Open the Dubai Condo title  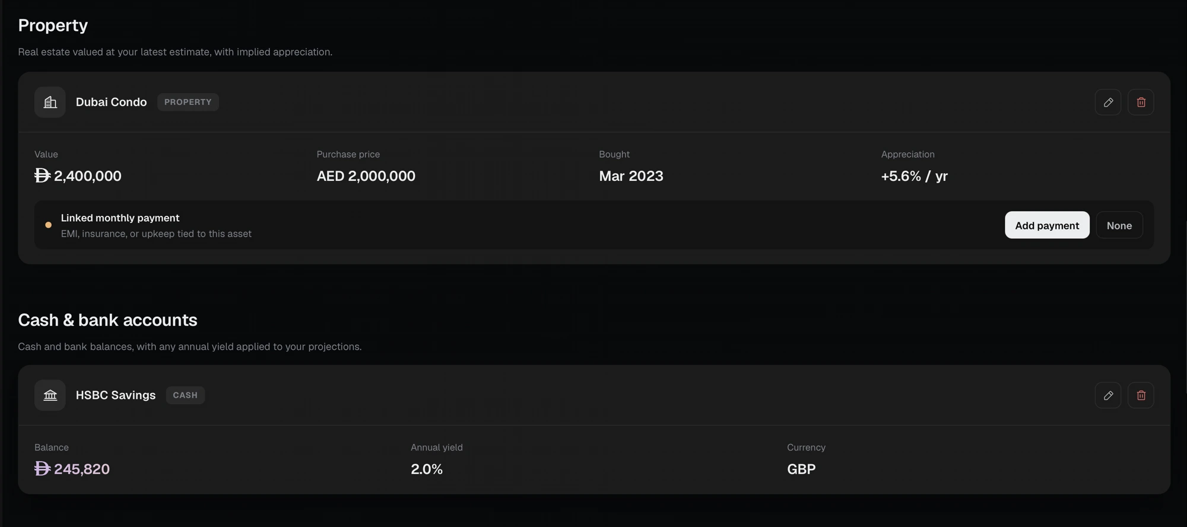(x=111, y=102)
